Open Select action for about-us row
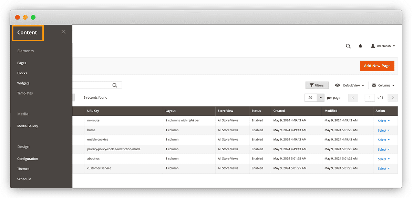Screen dimensions: 412x198 click(x=384, y=159)
